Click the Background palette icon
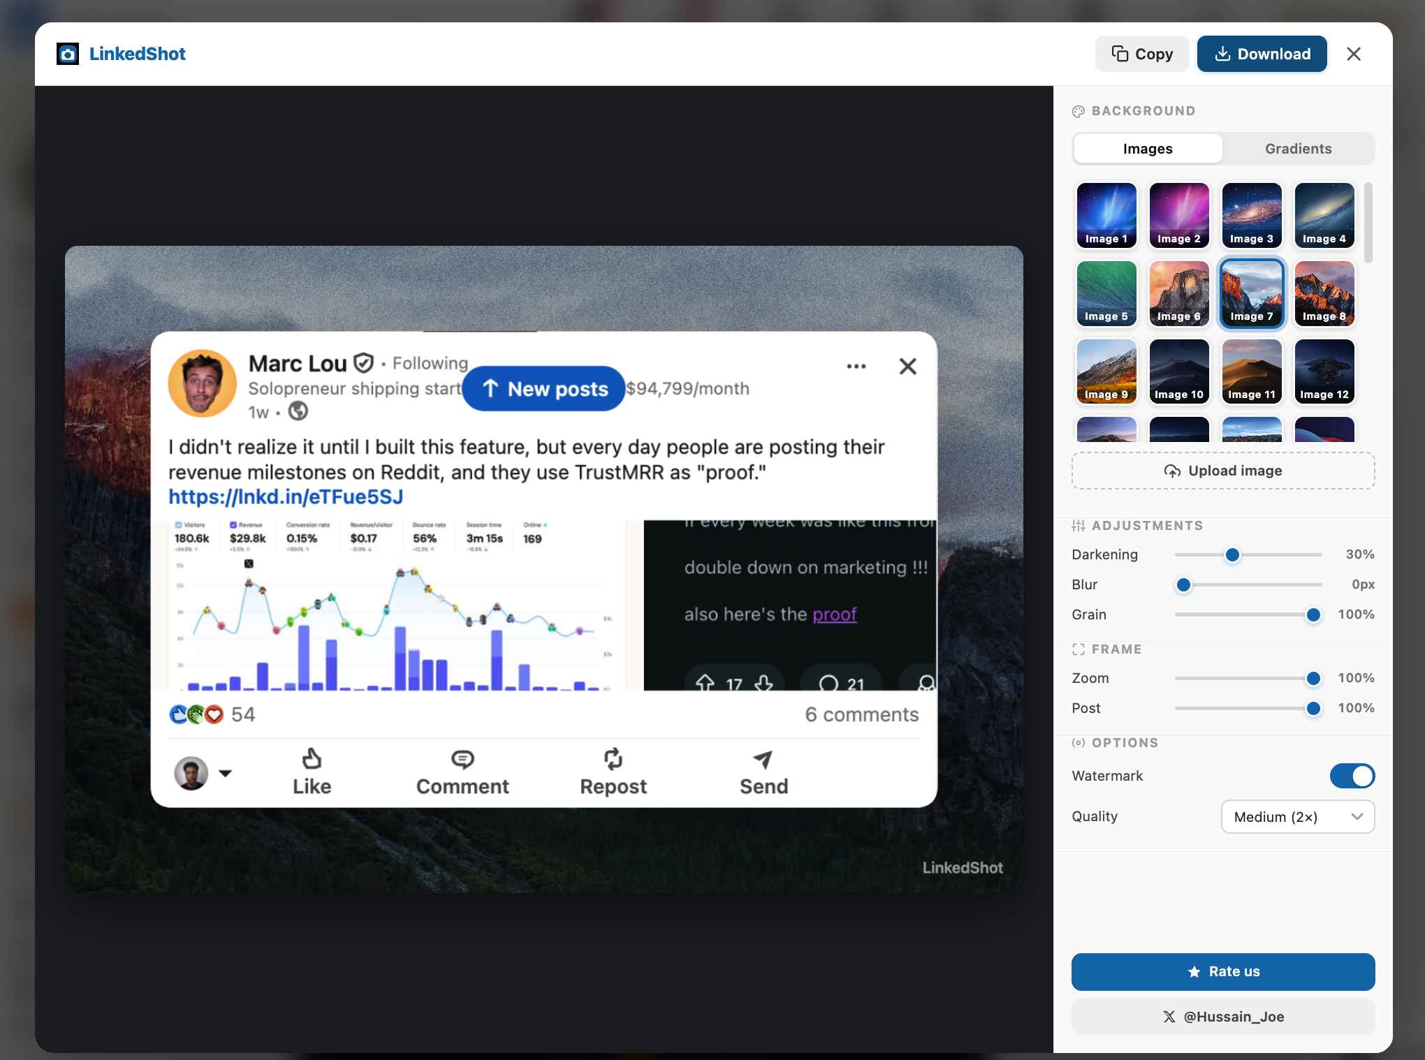Viewport: 1425px width, 1060px height. click(x=1078, y=110)
